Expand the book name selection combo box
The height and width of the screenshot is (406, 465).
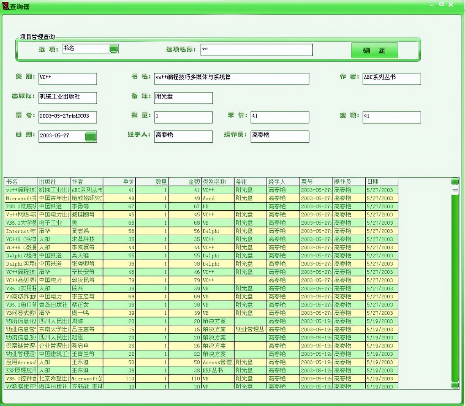pyautogui.click(x=113, y=49)
